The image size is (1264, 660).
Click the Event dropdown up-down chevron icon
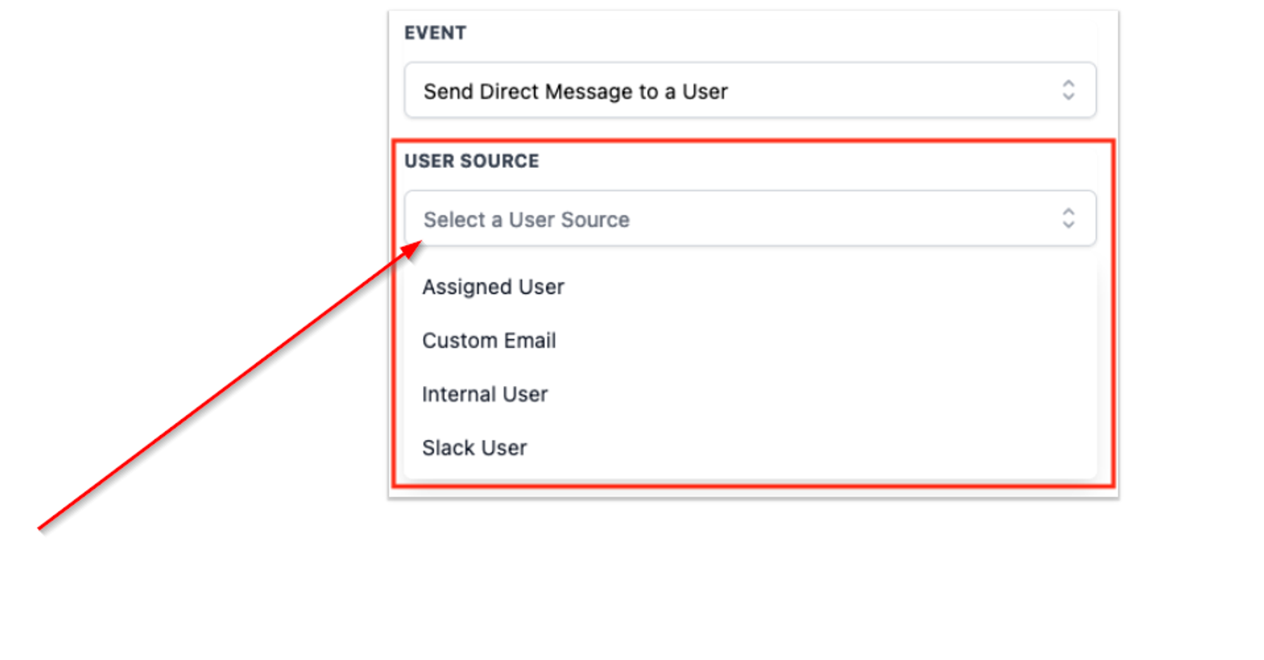pos(1068,90)
